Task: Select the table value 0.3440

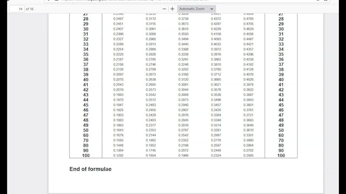Action: pos(183,44)
